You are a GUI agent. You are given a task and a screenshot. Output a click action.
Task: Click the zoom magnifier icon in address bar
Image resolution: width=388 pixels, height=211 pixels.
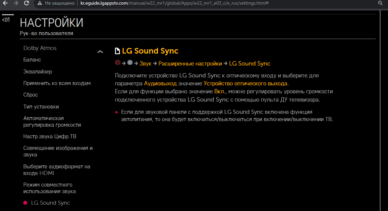click(380, 3)
